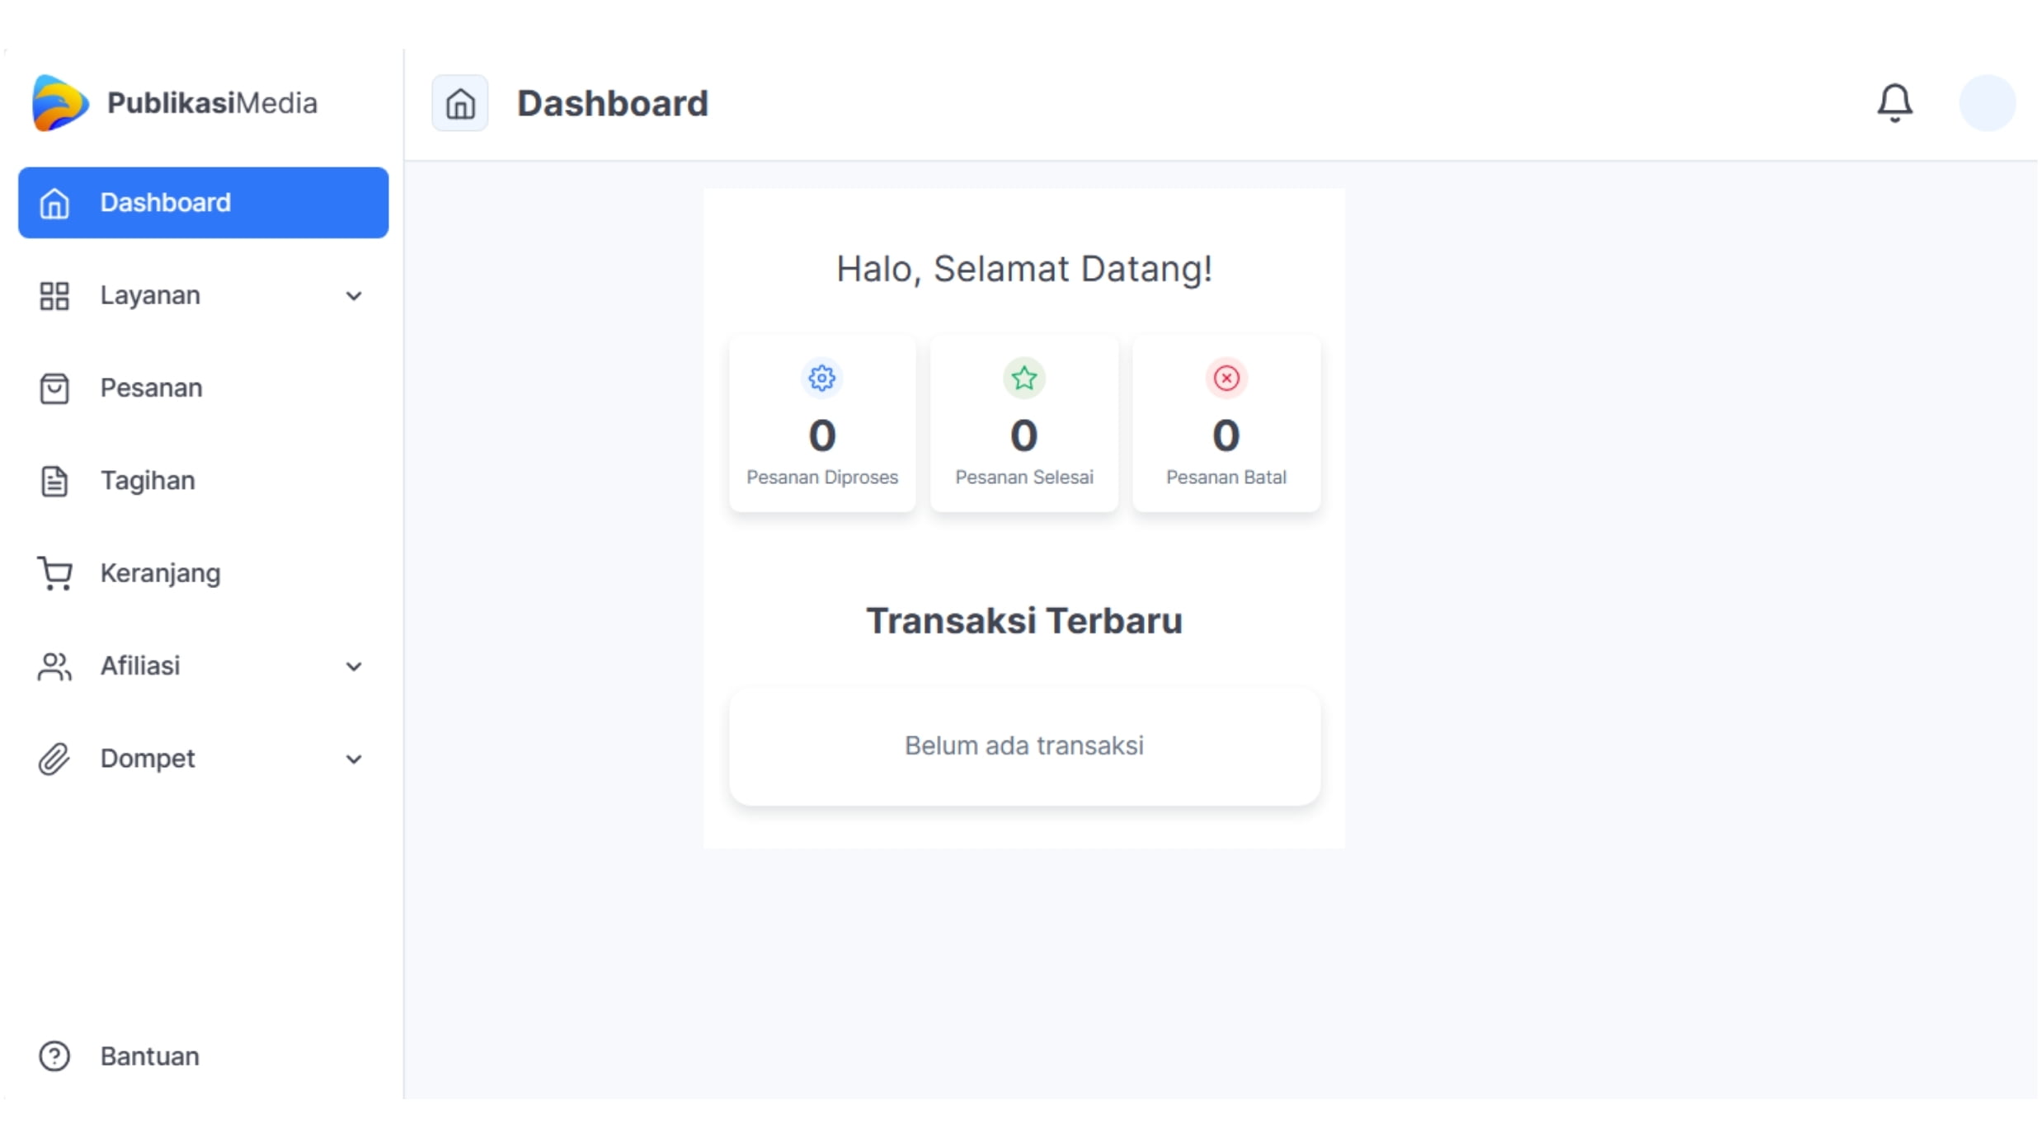Click the PublikasiMedia brand name
The height and width of the screenshot is (1148, 2042).
[x=212, y=103]
